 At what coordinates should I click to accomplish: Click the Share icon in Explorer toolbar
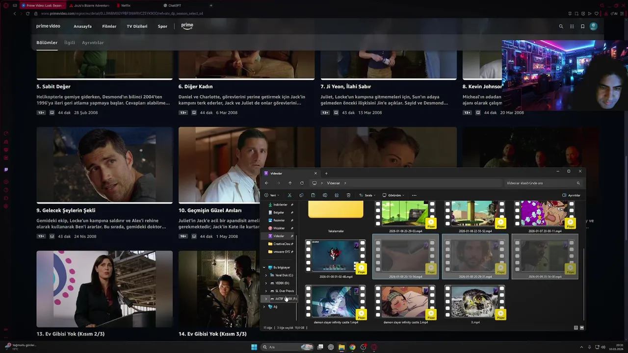pos(337,195)
